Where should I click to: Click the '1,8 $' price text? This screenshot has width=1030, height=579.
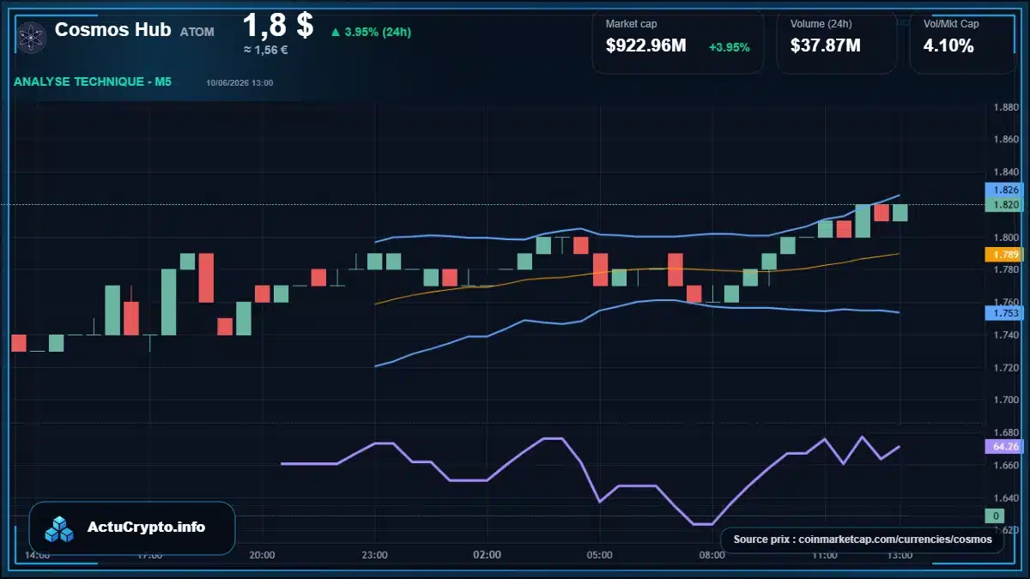[278, 25]
